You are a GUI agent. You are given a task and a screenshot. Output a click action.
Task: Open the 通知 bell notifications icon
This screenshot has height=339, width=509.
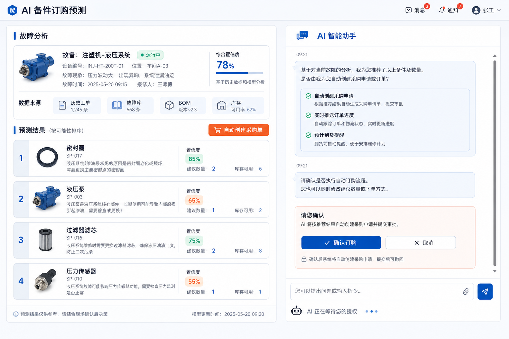coord(442,10)
